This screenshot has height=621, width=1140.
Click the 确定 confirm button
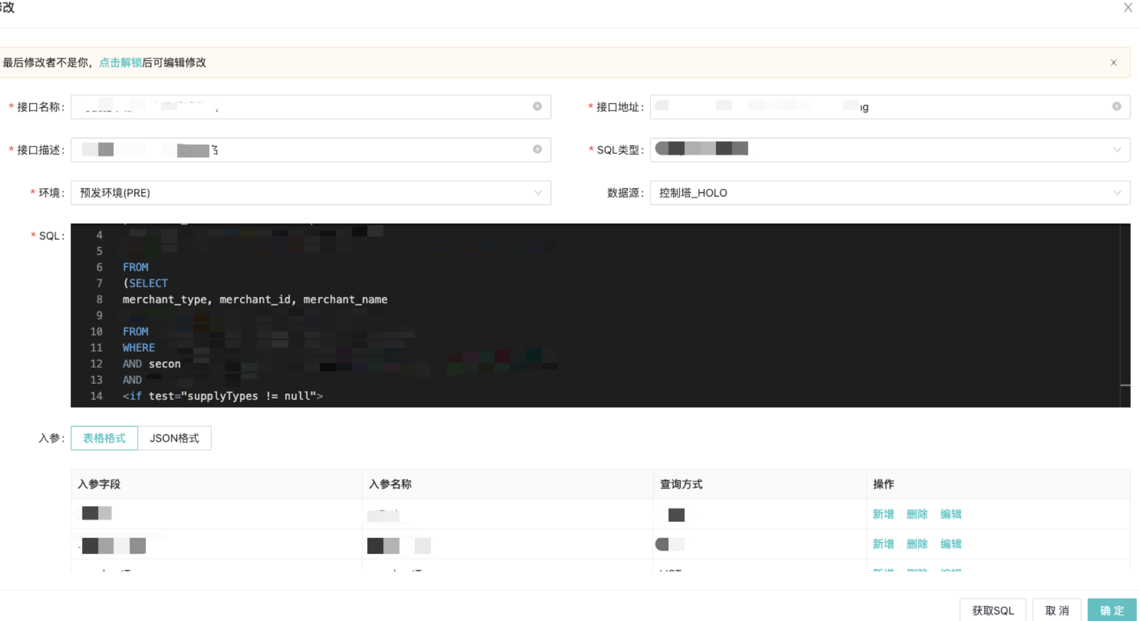tap(1112, 610)
